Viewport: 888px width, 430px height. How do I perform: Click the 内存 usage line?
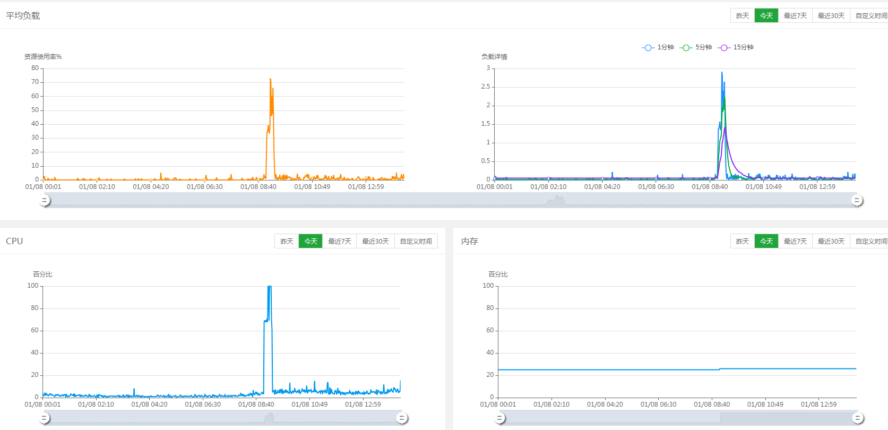[677, 369]
